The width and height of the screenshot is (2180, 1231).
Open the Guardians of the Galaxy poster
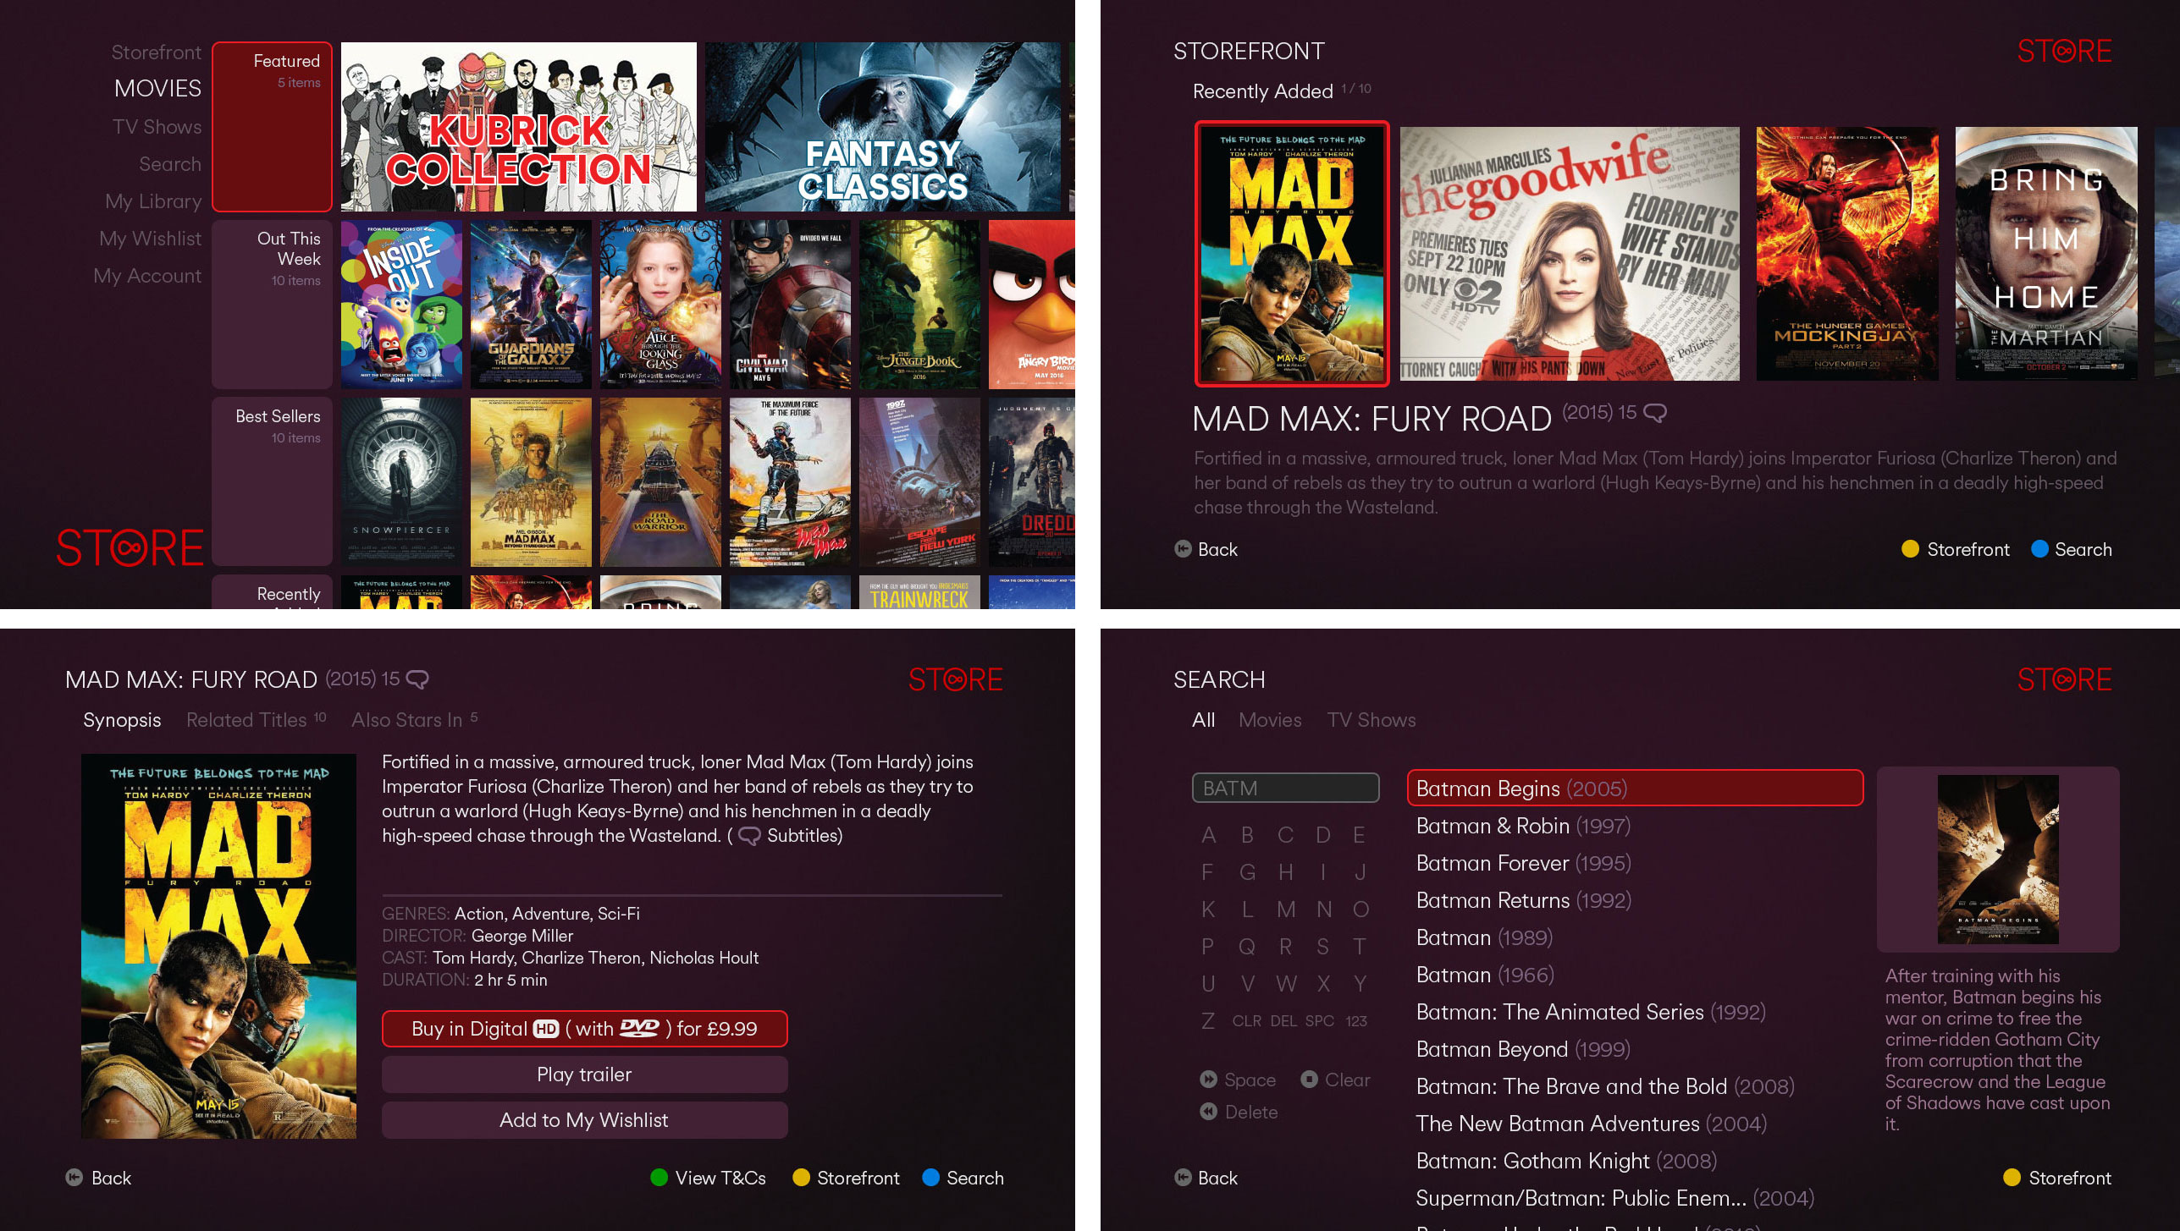coord(531,305)
